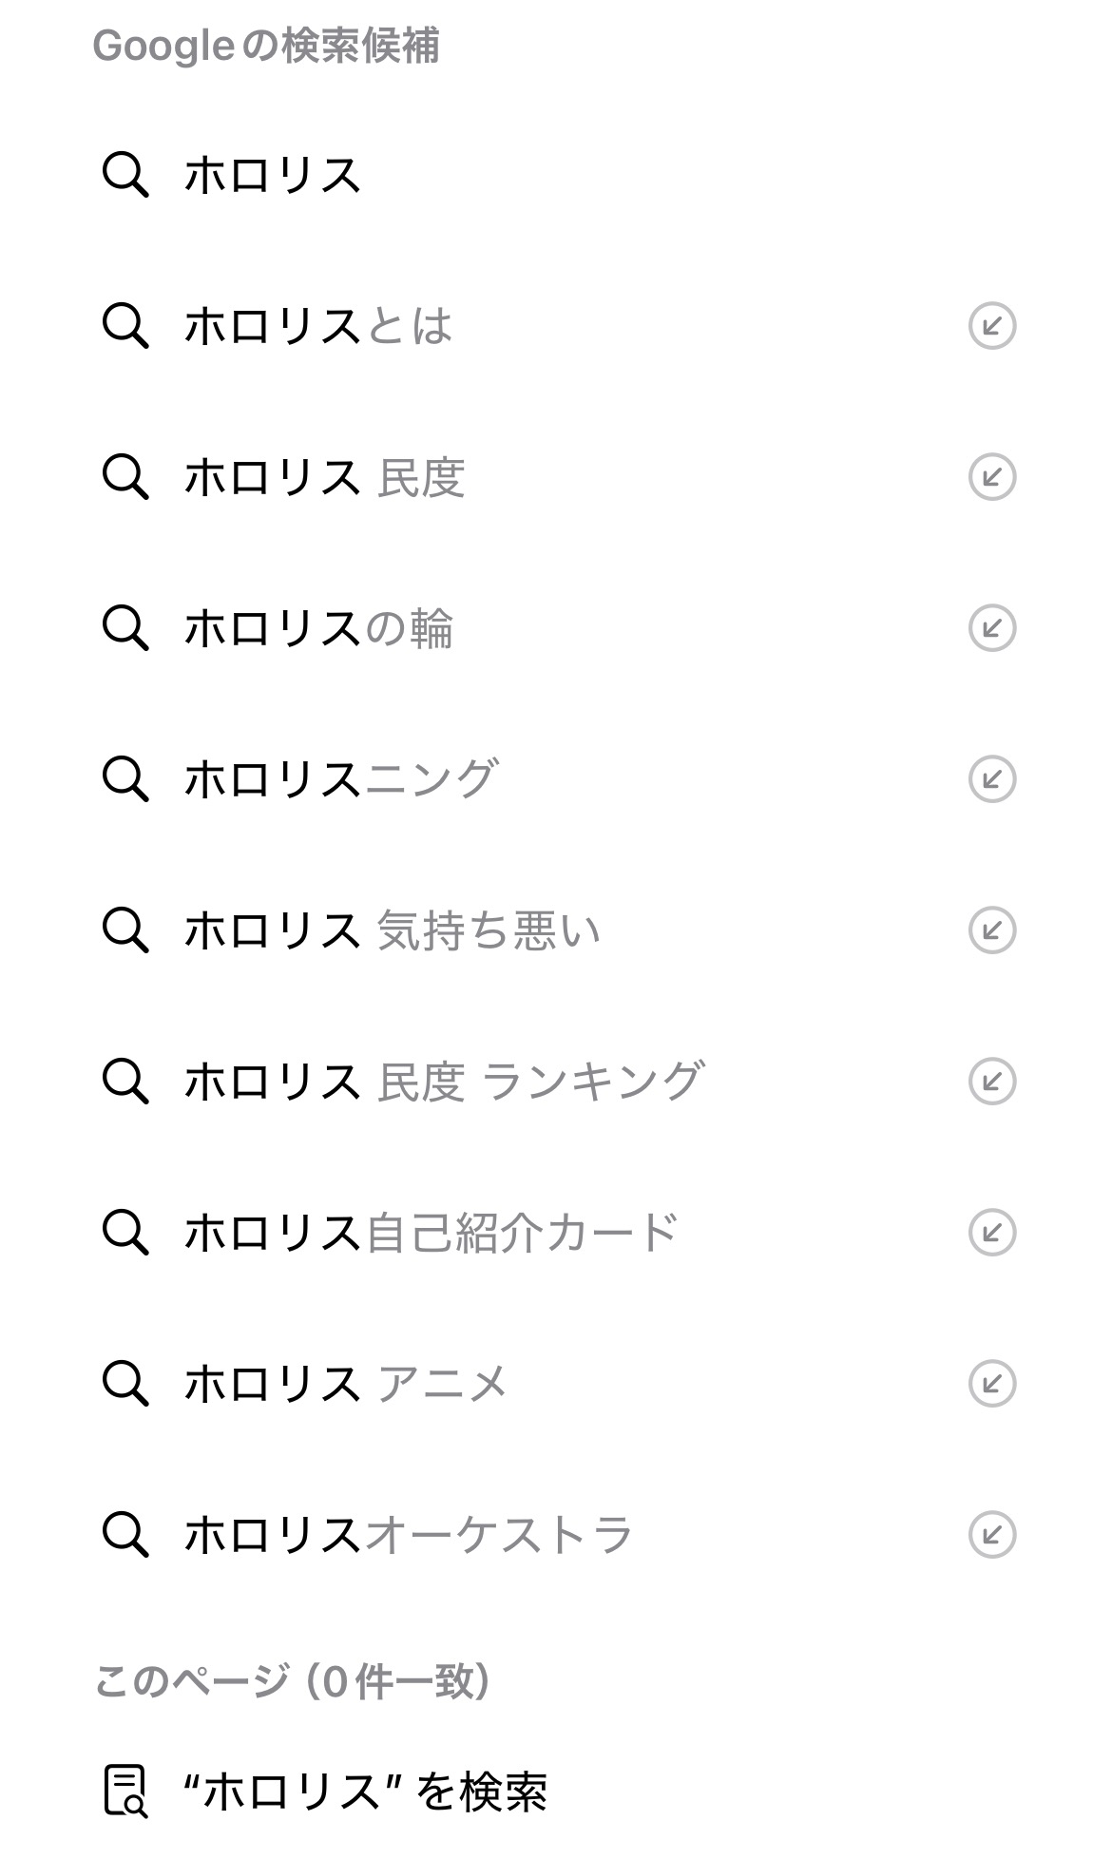Tap find-on-page document search icon
1112x1859 pixels.
[x=125, y=1792]
